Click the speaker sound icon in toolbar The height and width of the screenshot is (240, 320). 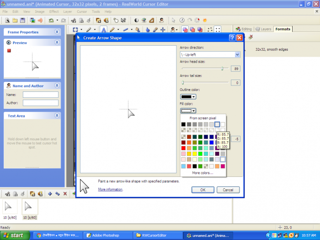click(40, 20)
